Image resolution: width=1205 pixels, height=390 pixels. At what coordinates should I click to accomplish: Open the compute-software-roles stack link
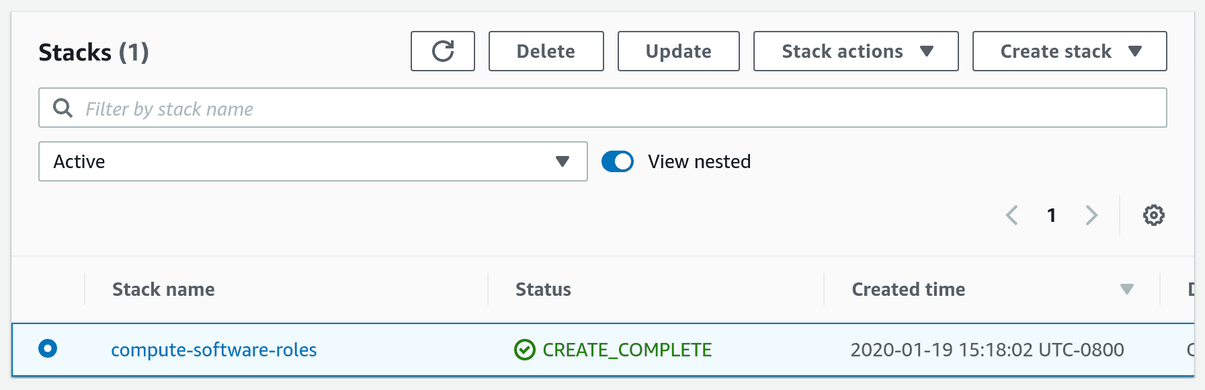[x=214, y=350]
